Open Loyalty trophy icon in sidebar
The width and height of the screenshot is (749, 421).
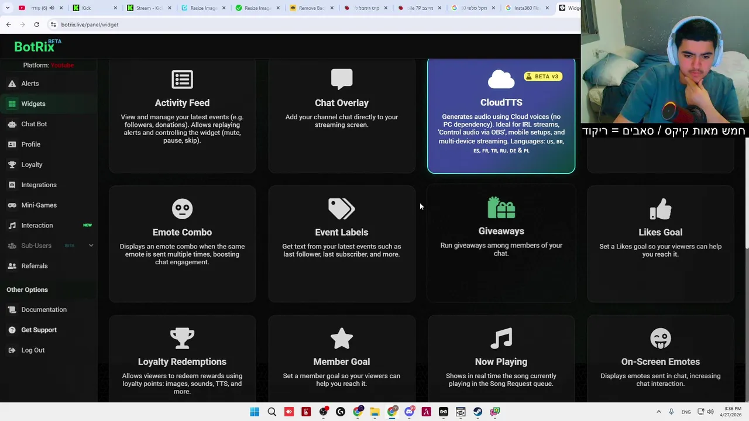pyautogui.click(x=12, y=165)
